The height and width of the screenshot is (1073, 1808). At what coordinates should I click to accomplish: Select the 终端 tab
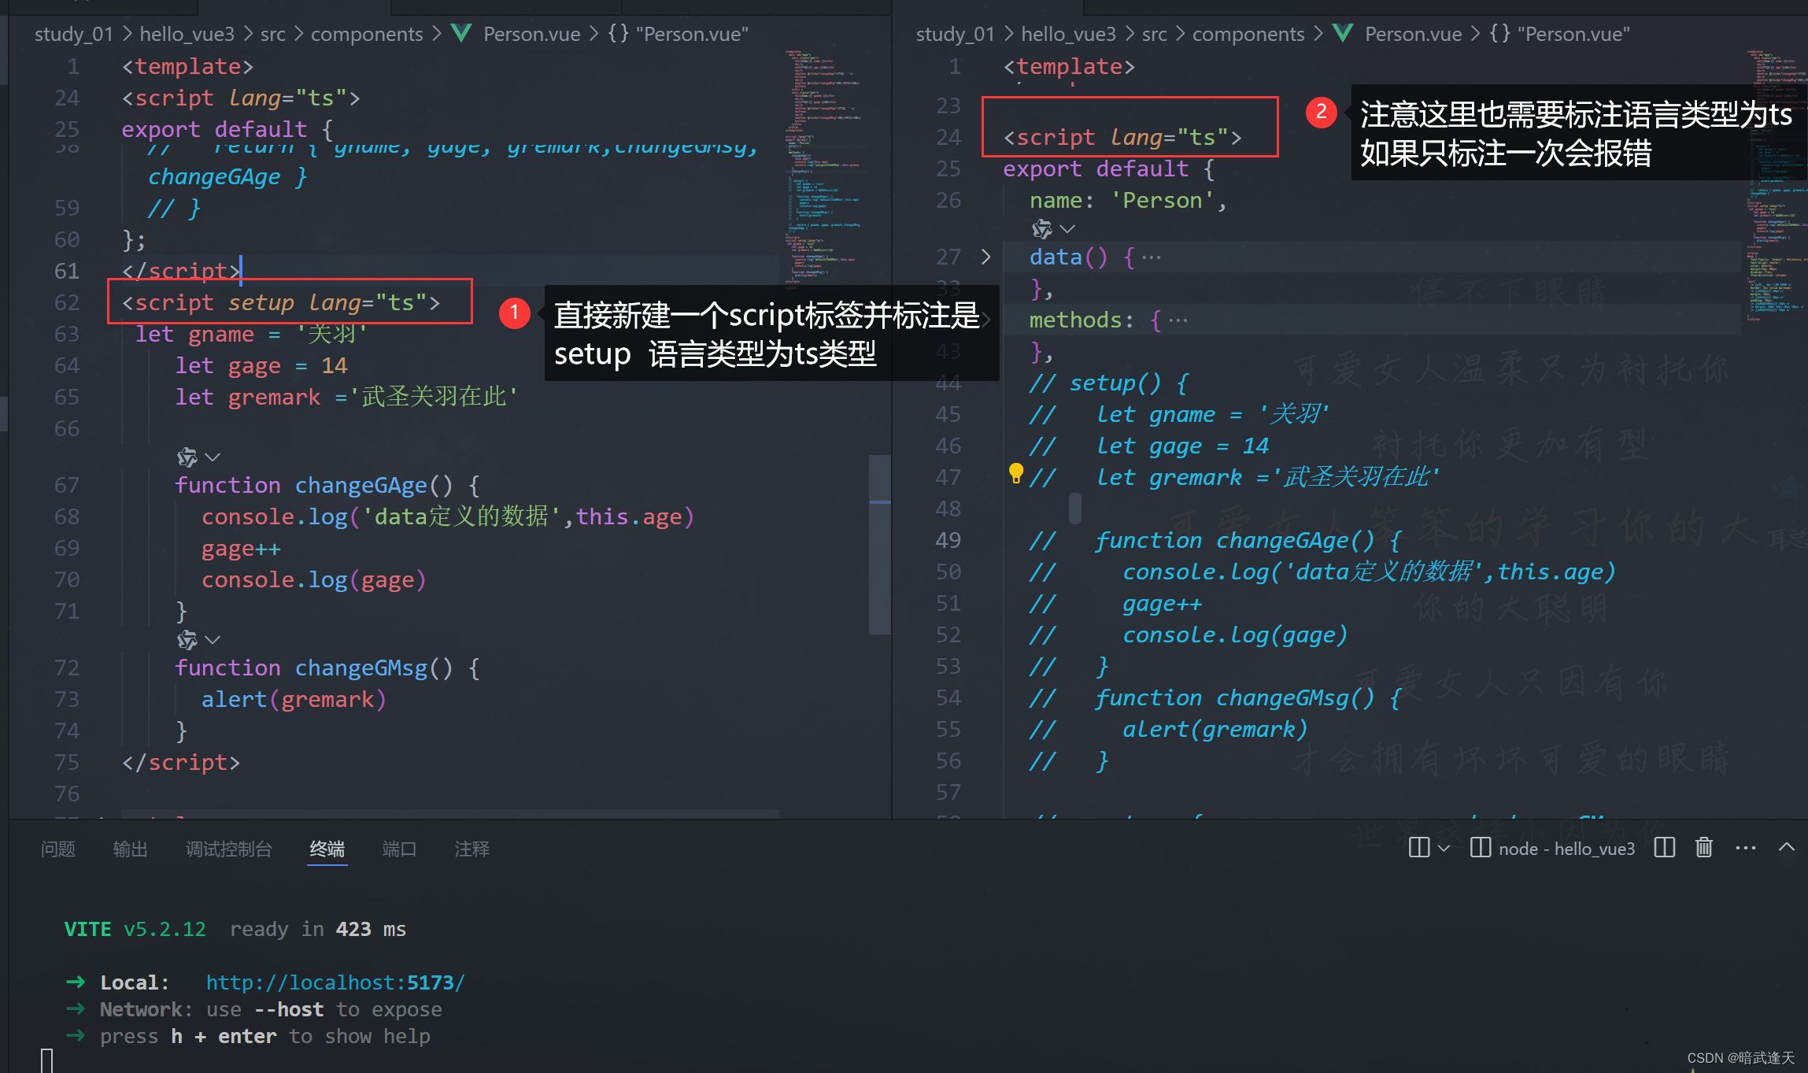pyautogui.click(x=327, y=849)
